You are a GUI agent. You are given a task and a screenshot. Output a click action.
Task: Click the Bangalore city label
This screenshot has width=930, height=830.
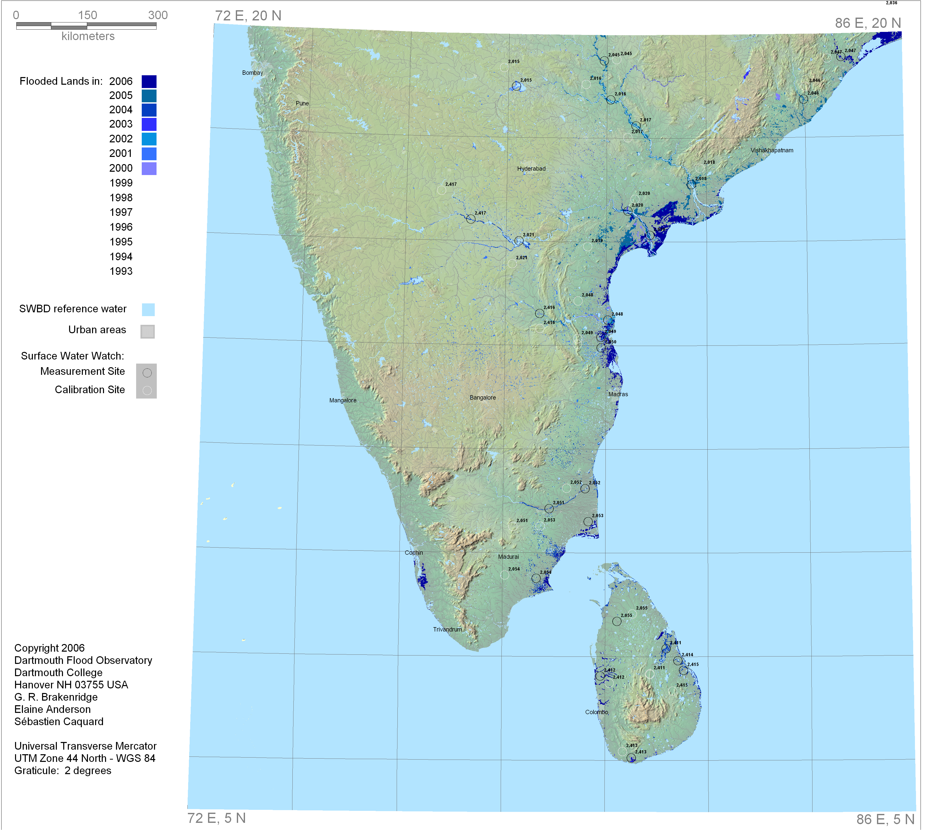click(483, 398)
